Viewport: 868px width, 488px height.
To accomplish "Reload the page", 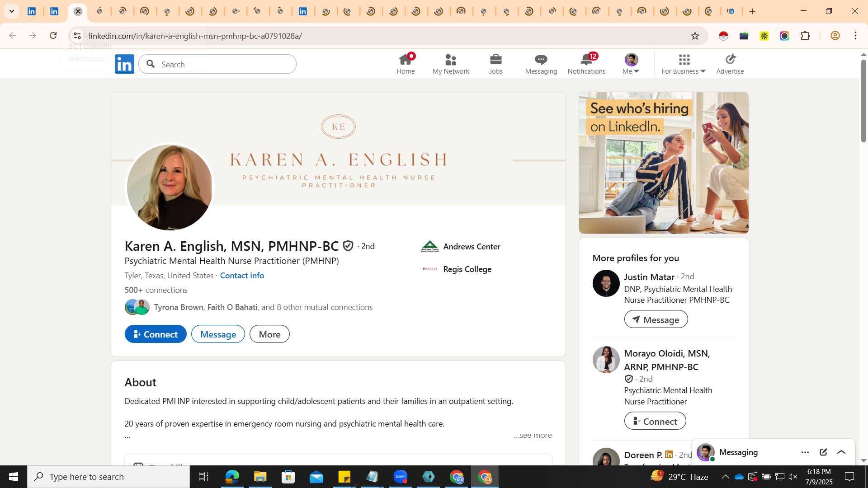I will [x=53, y=36].
